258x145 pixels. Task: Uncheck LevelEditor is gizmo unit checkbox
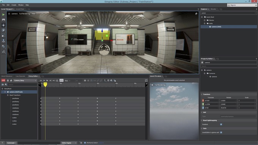221,132
